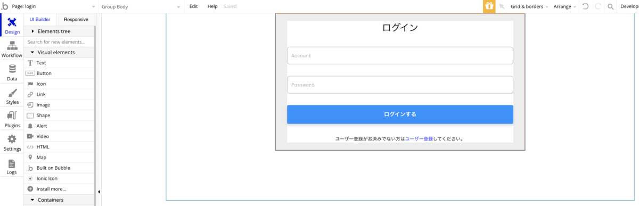
Task: Click the Search for new elements field
Action: point(59,42)
